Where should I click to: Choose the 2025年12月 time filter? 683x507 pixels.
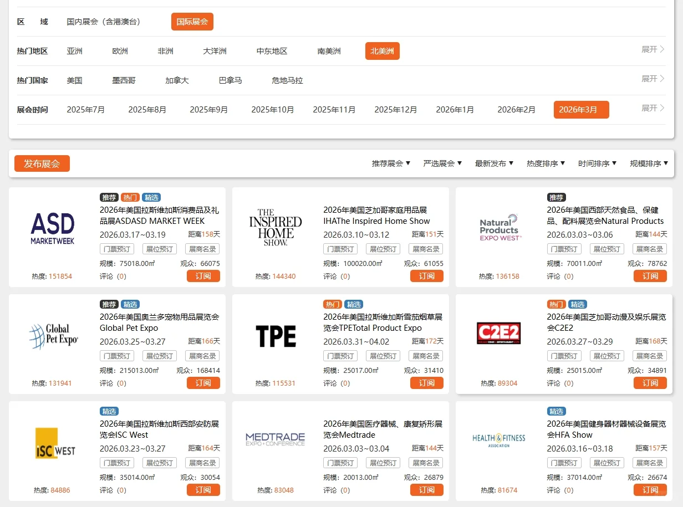[396, 110]
